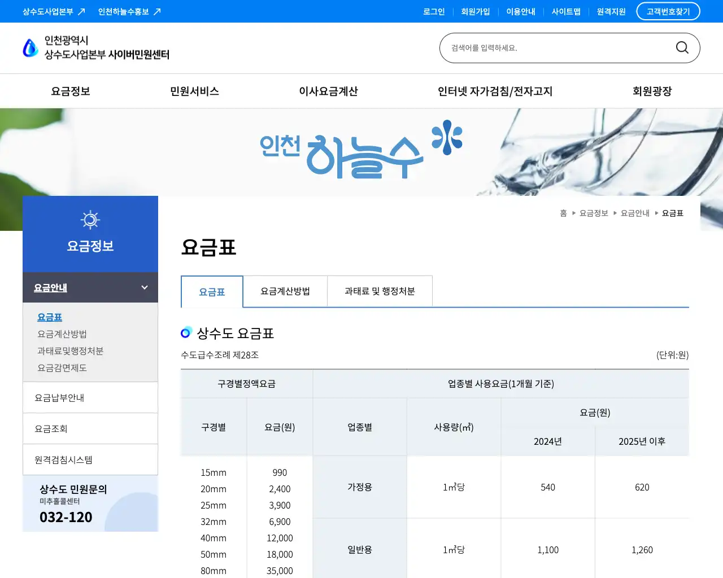Click the 일반용 table cell
The image size is (723, 578).
click(x=360, y=550)
